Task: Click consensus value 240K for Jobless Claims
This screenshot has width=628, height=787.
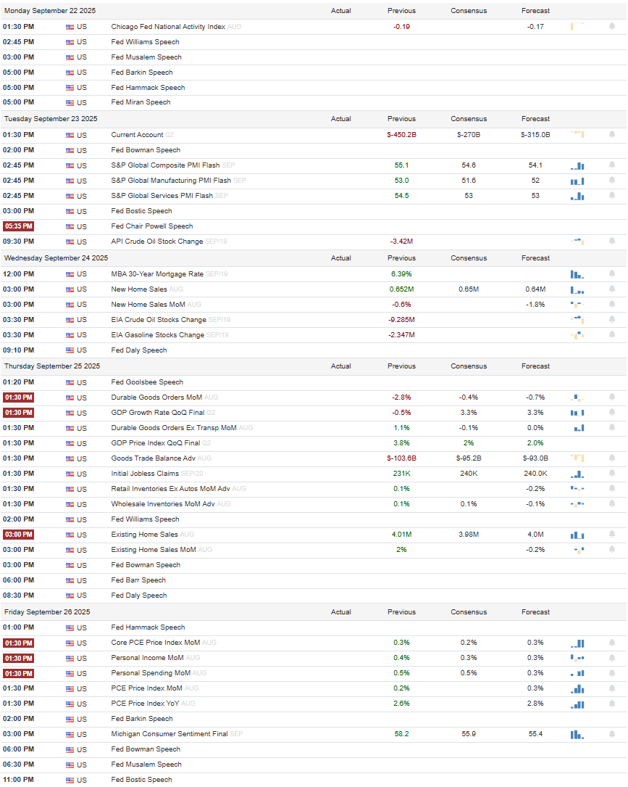Action: click(x=469, y=474)
